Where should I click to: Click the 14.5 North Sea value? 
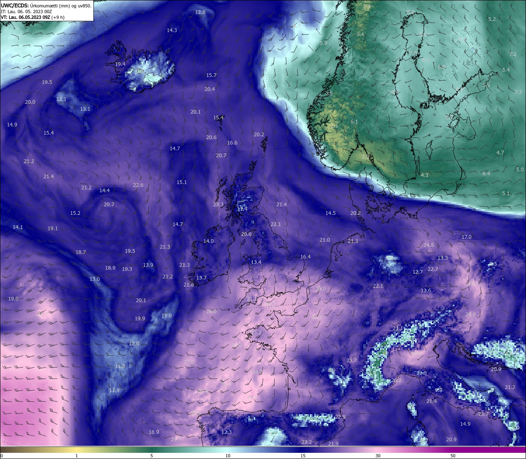pyautogui.click(x=330, y=213)
